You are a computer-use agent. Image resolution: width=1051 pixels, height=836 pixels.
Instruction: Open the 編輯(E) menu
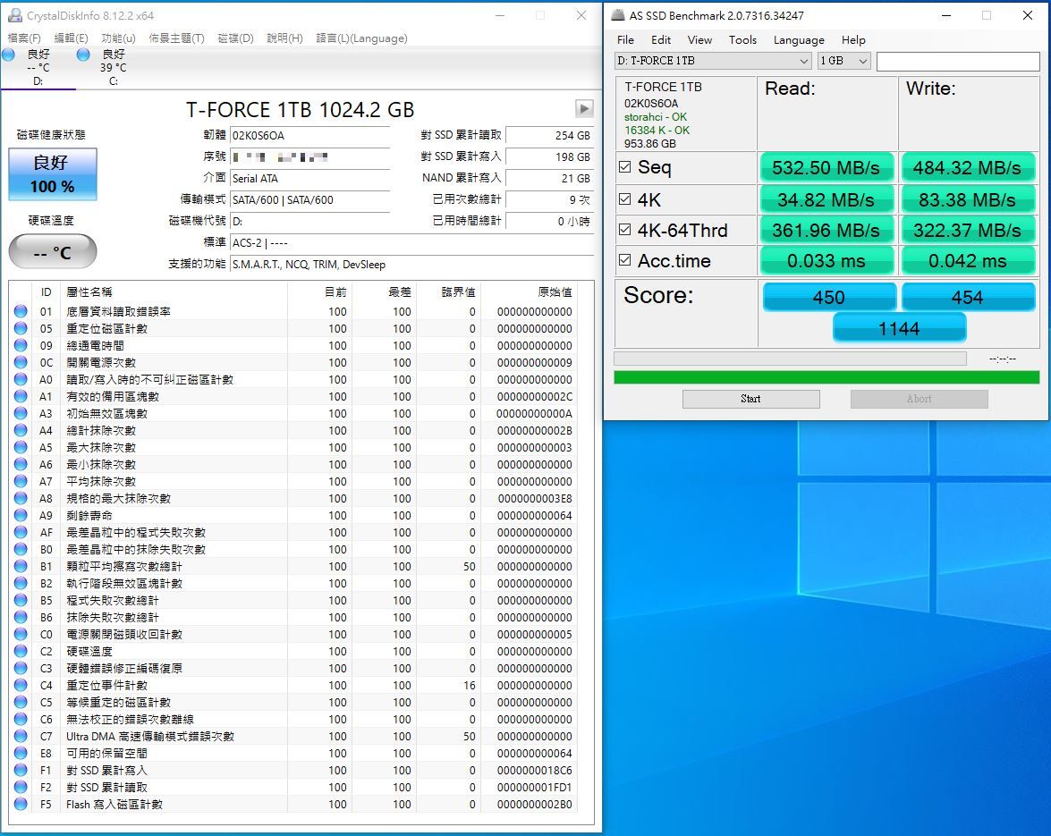(71, 38)
